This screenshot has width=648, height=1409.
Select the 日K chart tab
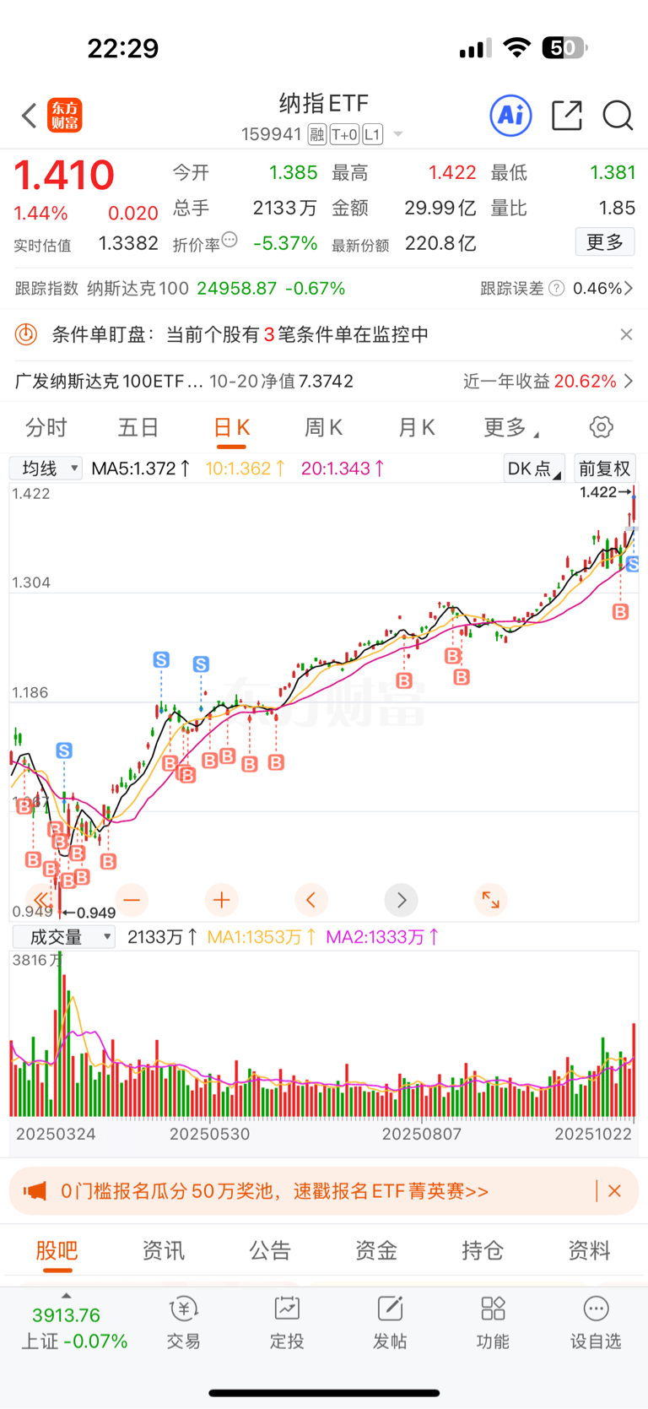click(231, 428)
